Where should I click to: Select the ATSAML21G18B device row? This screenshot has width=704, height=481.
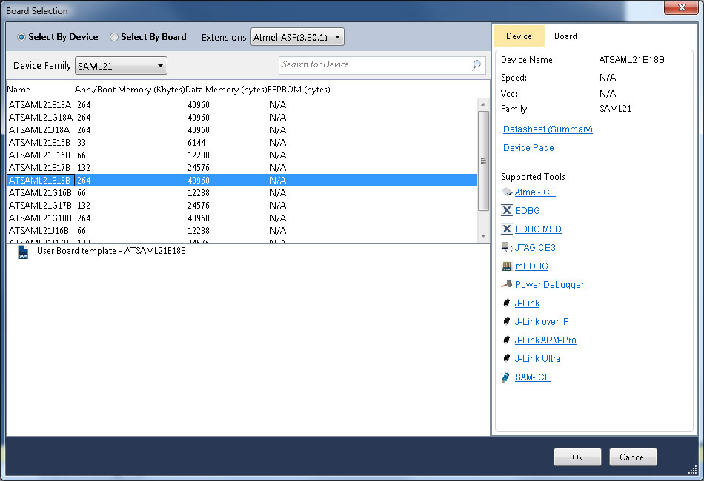click(242, 218)
